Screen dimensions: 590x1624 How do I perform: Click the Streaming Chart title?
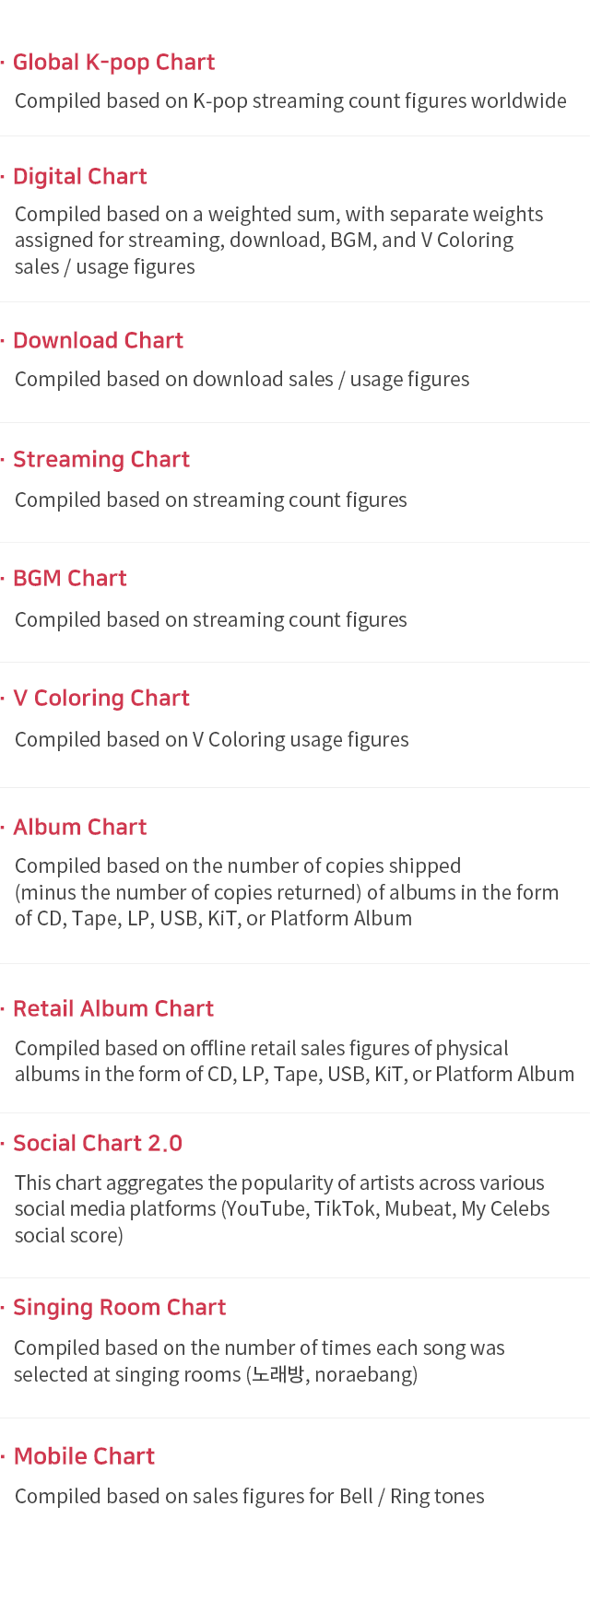tap(101, 459)
